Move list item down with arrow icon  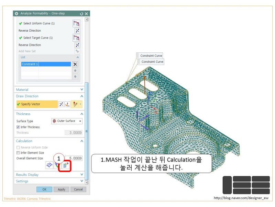click(75, 76)
